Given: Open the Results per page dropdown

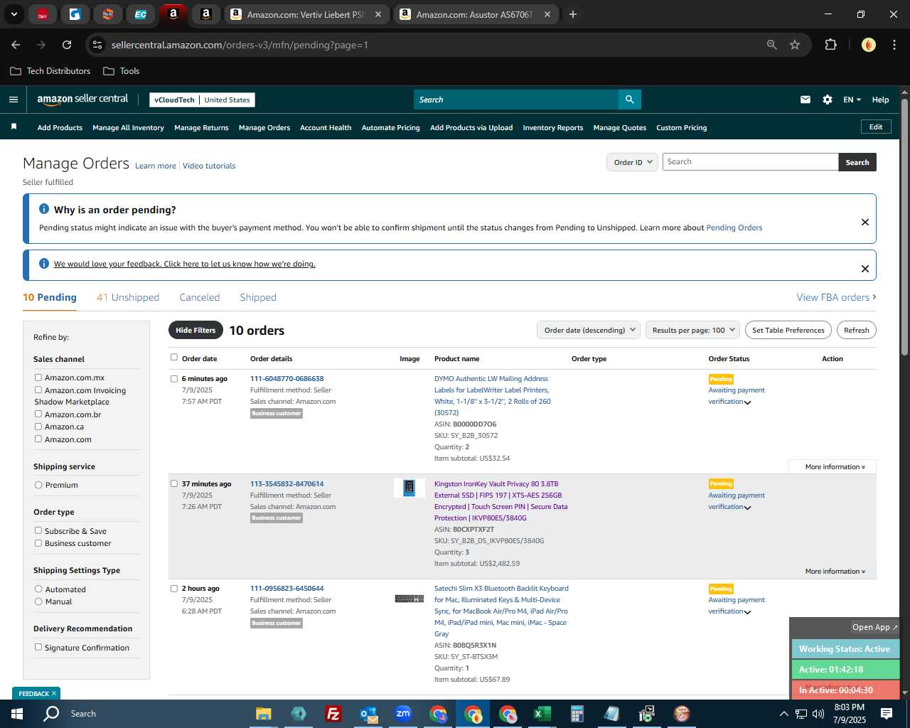Looking at the screenshot, I should (692, 330).
